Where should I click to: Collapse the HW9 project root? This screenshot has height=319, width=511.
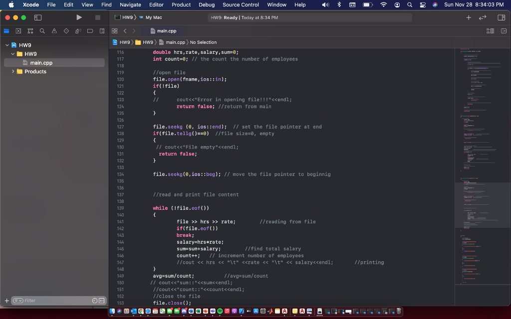pyautogui.click(x=7, y=45)
